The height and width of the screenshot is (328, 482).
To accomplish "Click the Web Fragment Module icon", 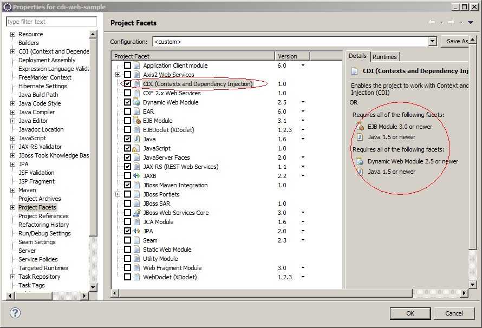I will point(137,268).
